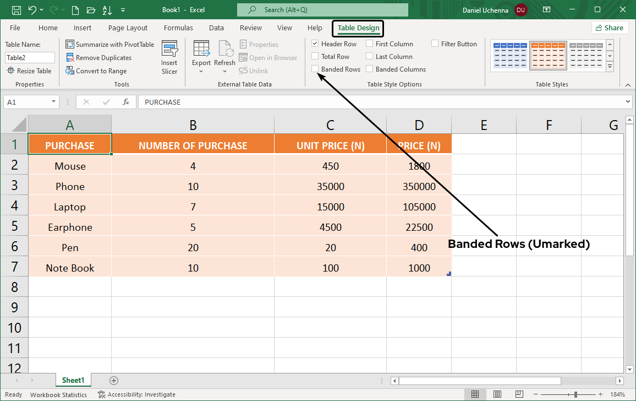Save the workbook using Quick Access Save icon
Screen dimensions: 636x401
click(x=16, y=9)
